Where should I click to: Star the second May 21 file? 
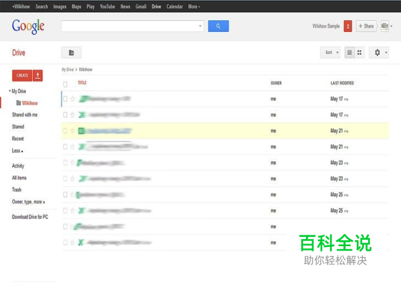72,147
